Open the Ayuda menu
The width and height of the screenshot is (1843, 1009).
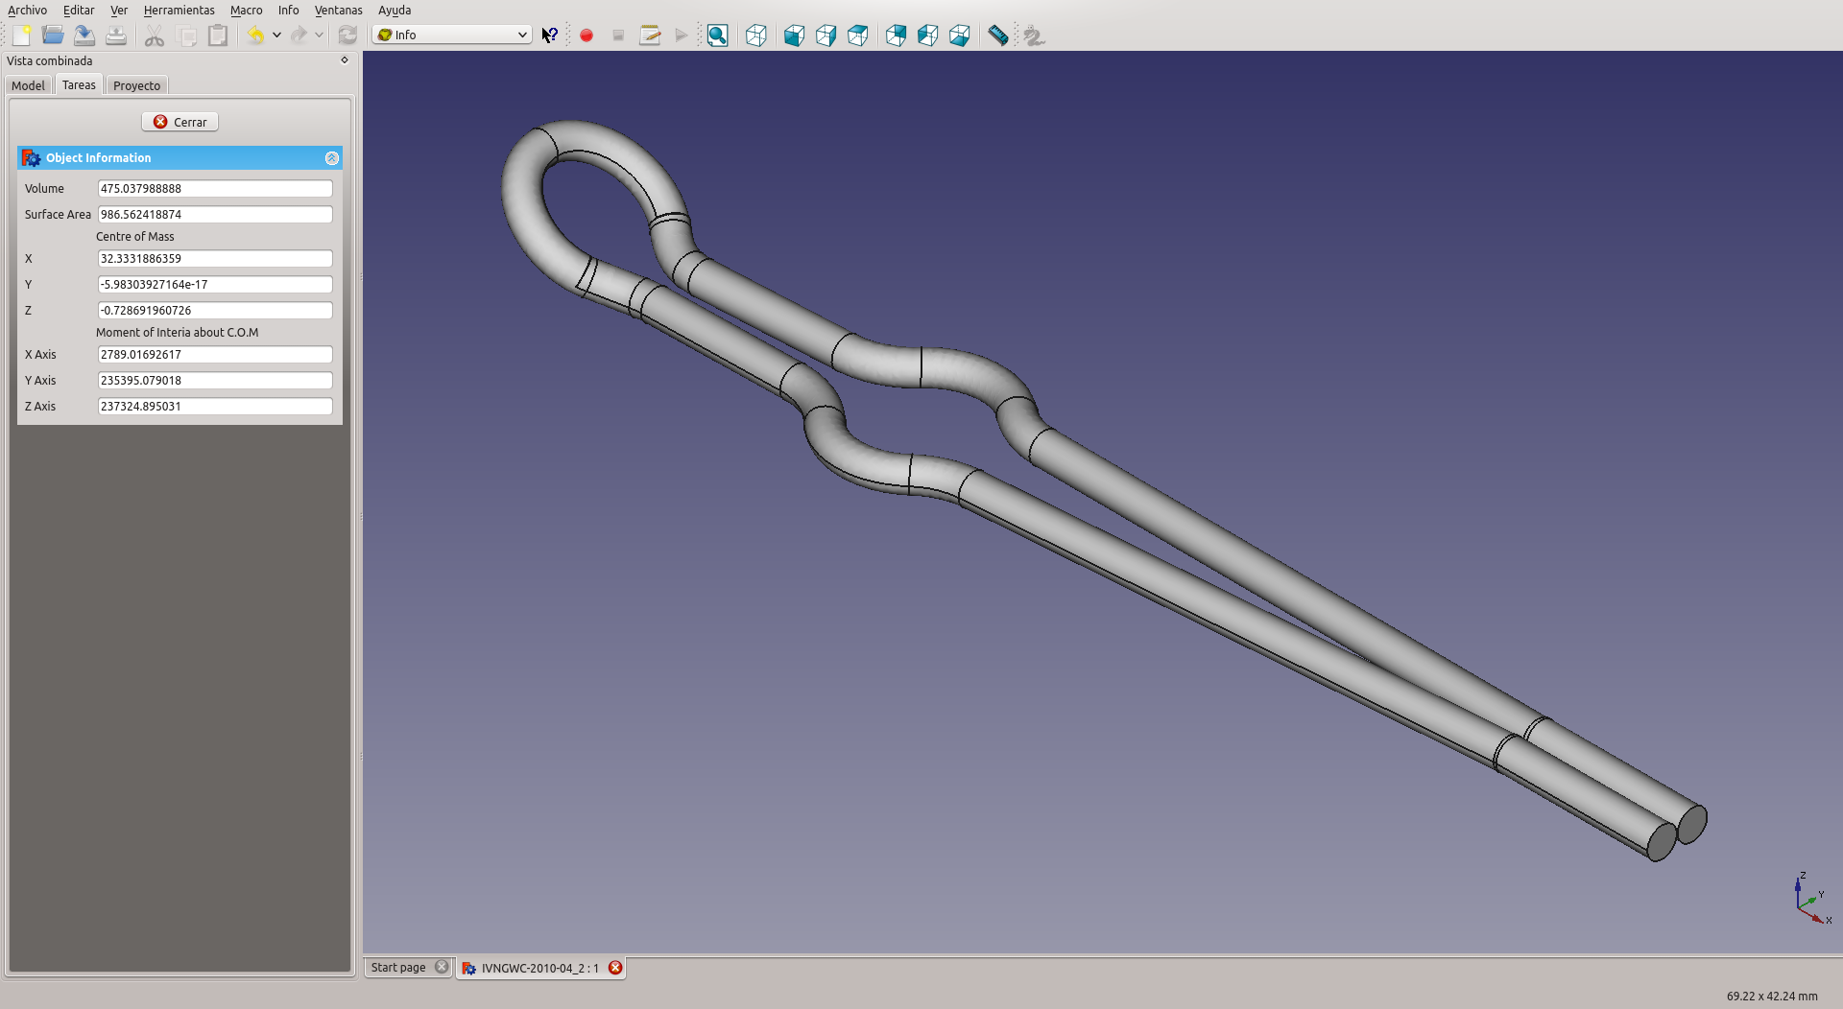coord(395,10)
